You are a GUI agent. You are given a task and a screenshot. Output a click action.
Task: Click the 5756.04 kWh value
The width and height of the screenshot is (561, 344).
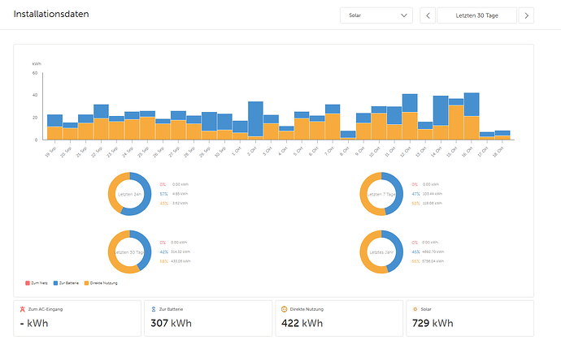433,261
